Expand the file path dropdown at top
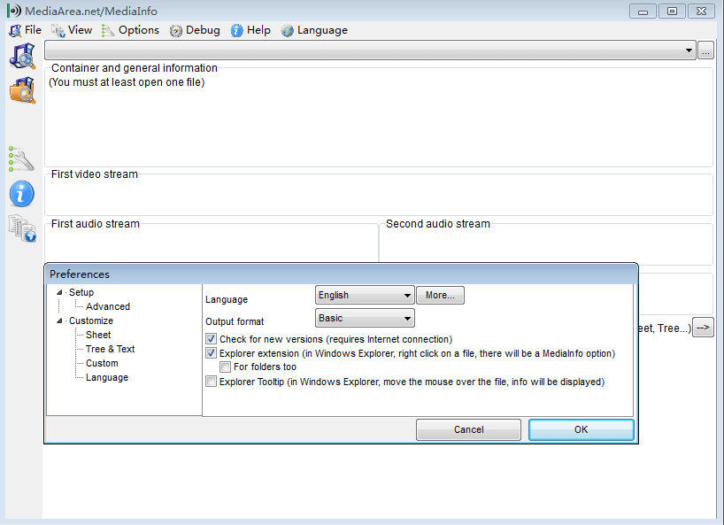The width and height of the screenshot is (724, 525). pyautogui.click(x=689, y=51)
